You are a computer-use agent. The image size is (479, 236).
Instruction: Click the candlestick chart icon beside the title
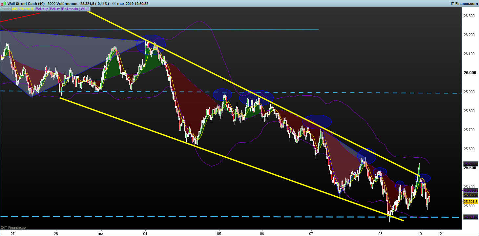pos(3,4)
